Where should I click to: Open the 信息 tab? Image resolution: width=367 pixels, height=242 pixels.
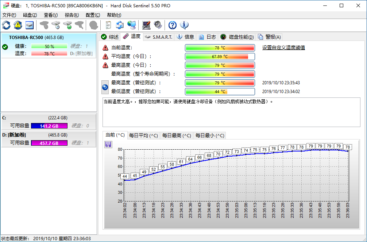tap(186, 37)
